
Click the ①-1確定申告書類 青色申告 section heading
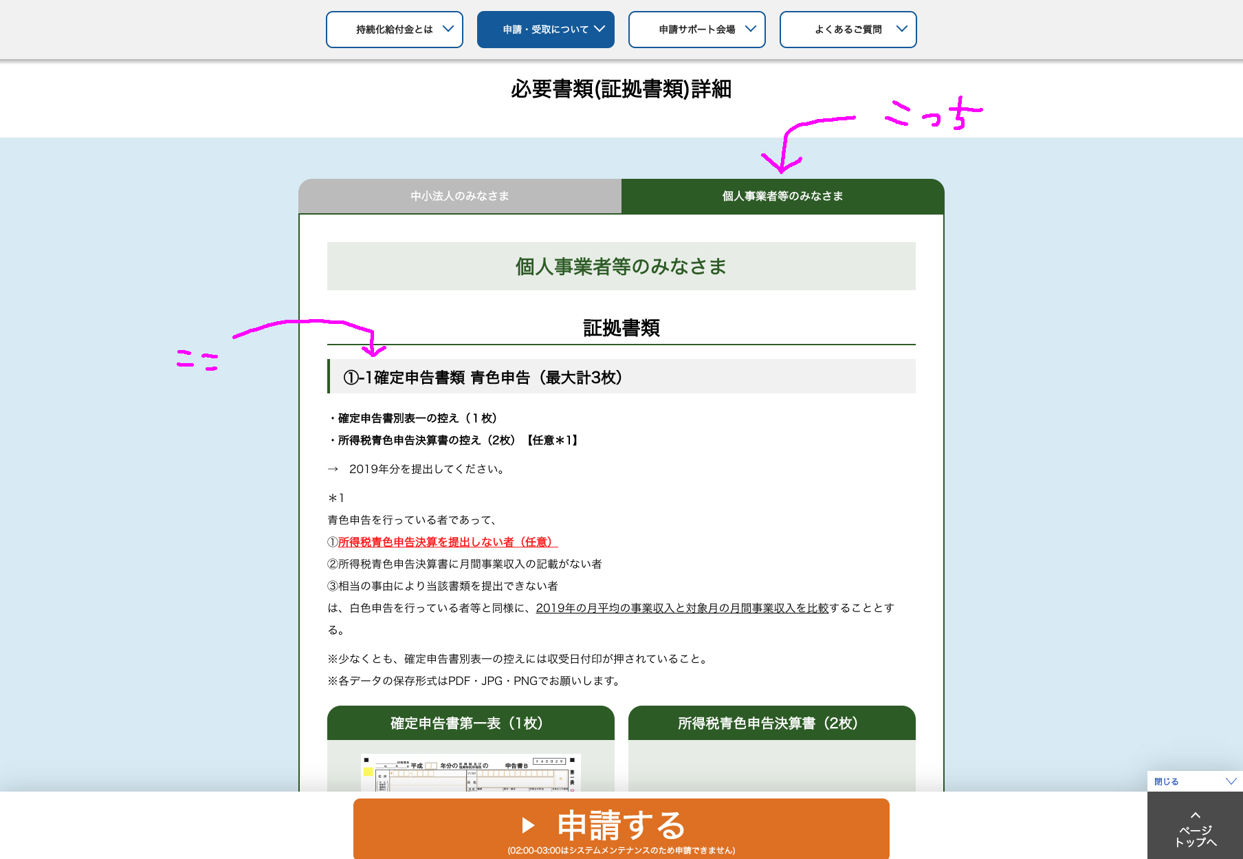(x=483, y=377)
